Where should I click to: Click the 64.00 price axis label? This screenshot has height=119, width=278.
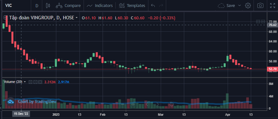(273, 41)
